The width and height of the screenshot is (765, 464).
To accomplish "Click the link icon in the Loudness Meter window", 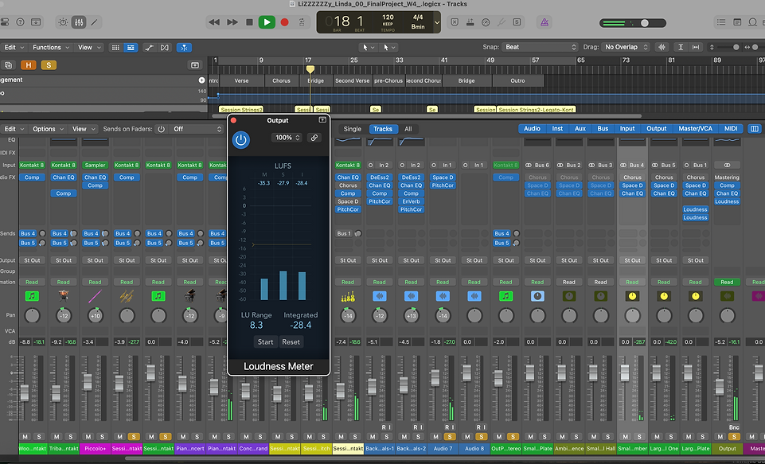I will [x=314, y=138].
